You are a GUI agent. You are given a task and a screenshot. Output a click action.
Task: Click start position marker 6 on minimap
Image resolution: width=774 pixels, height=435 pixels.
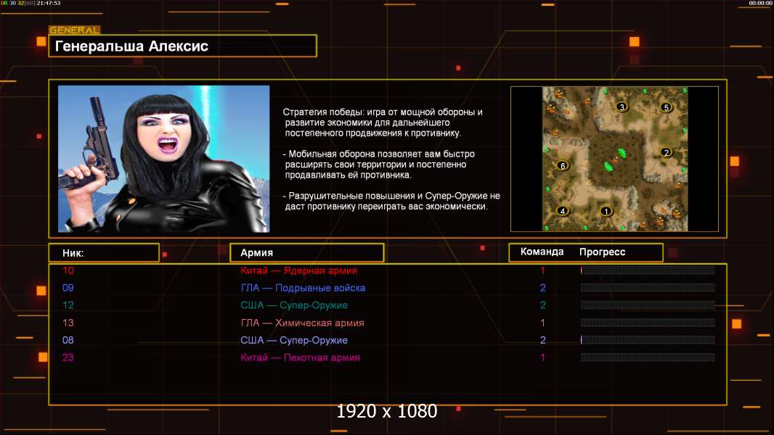(562, 166)
